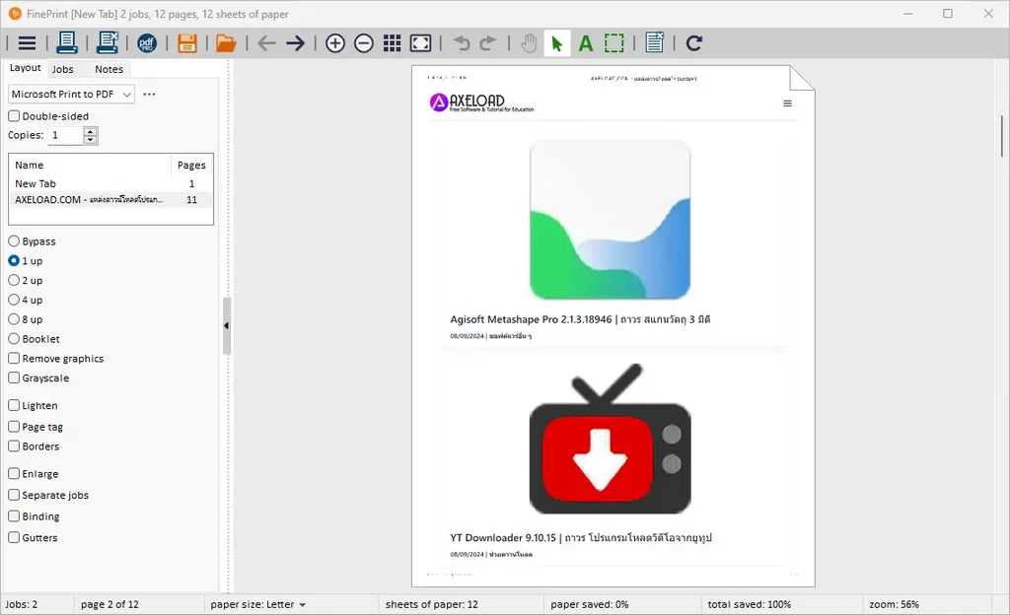
Task: Select the green pointer selection tool
Action: click(557, 43)
